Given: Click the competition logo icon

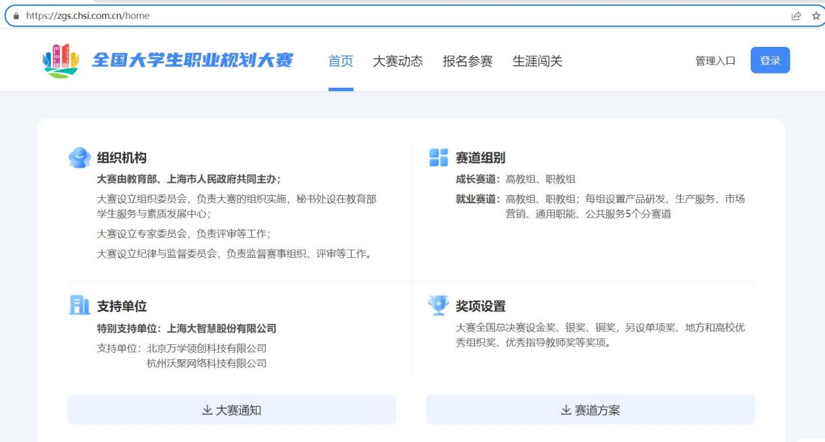Looking at the screenshot, I should coord(60,61).
